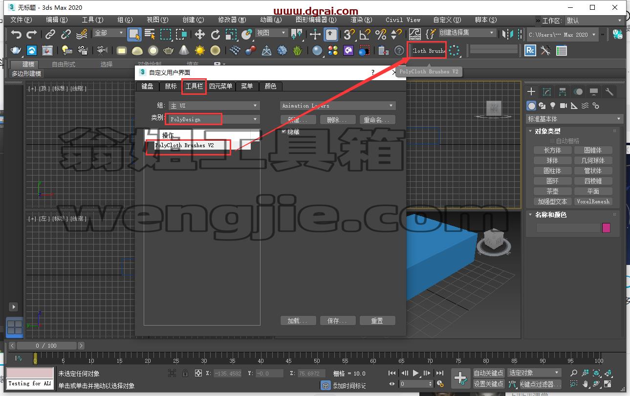Open the 标准基本体 dropdown
This screenshot has width=630, height=396.
click(574, 119)
